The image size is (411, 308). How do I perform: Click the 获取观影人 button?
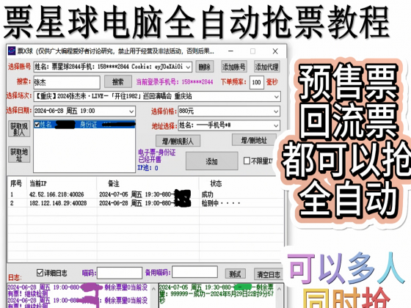[x=19, y=129]
